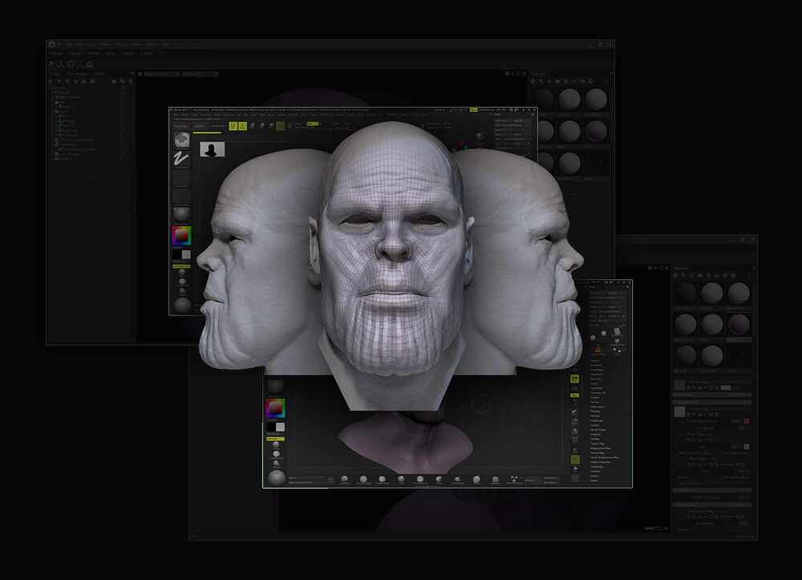Click the red color swatch in bottom-right material settings
Viewport: 802px width, 580px height.
pos(746,421)
